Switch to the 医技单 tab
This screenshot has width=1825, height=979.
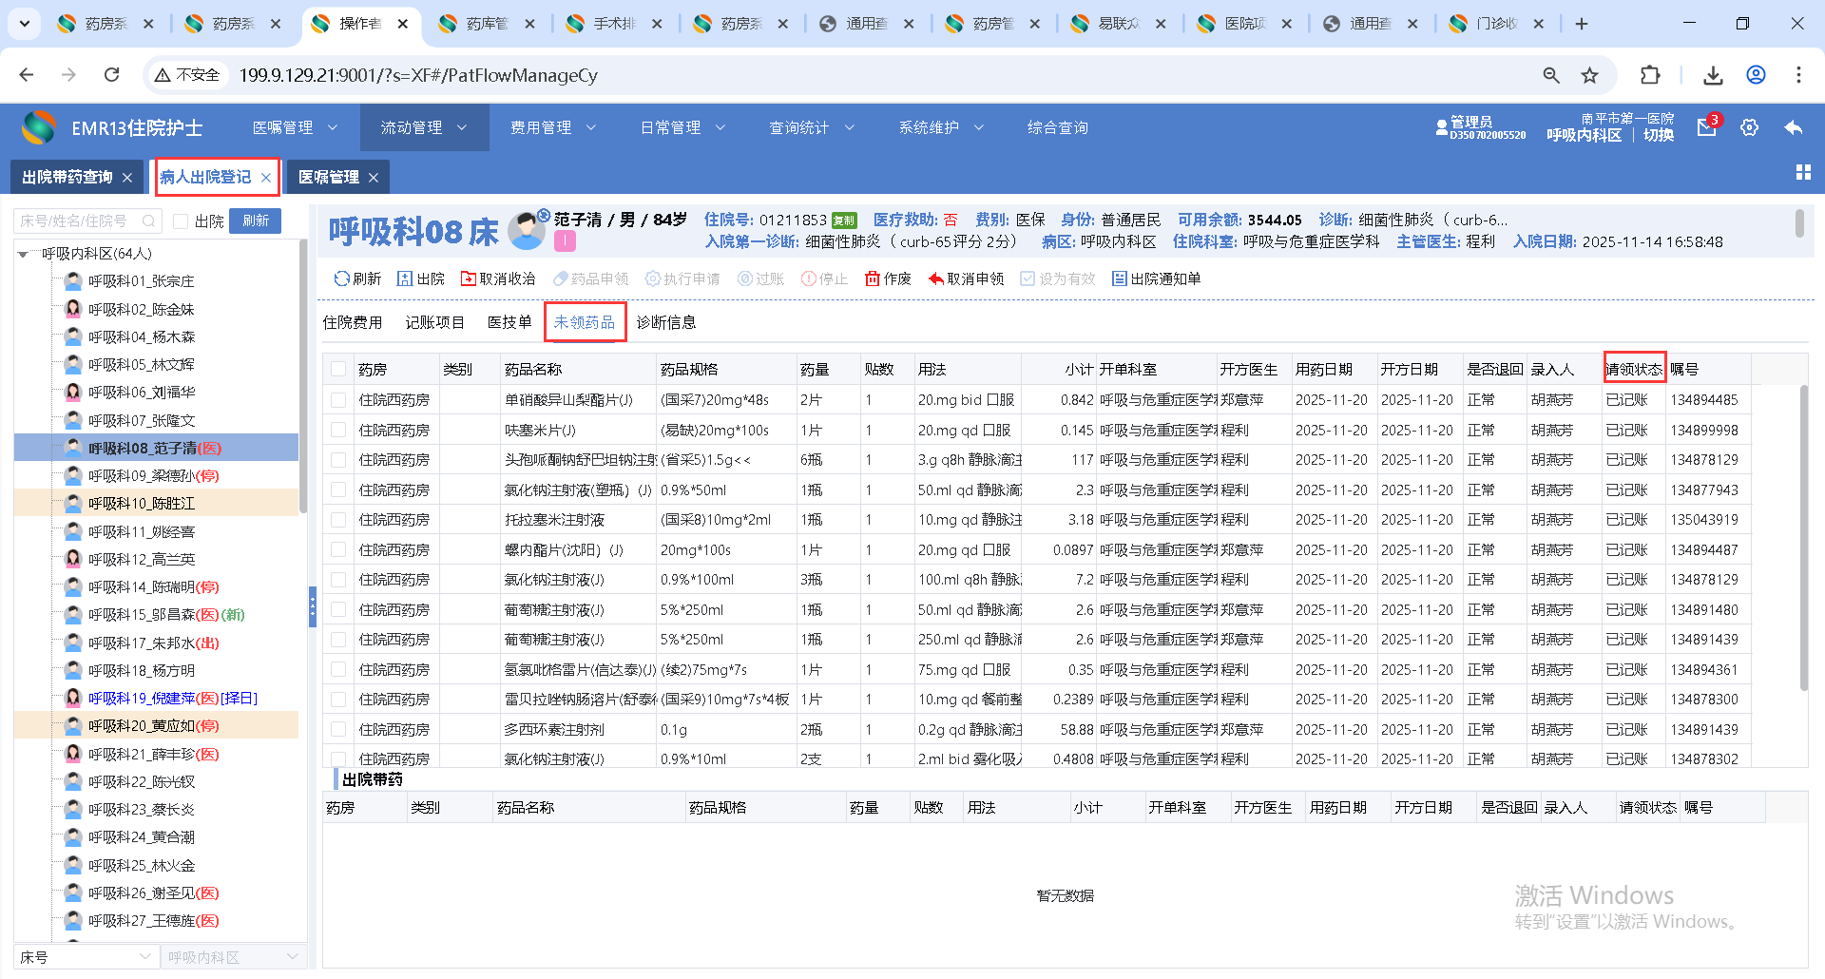pos(509,323)
